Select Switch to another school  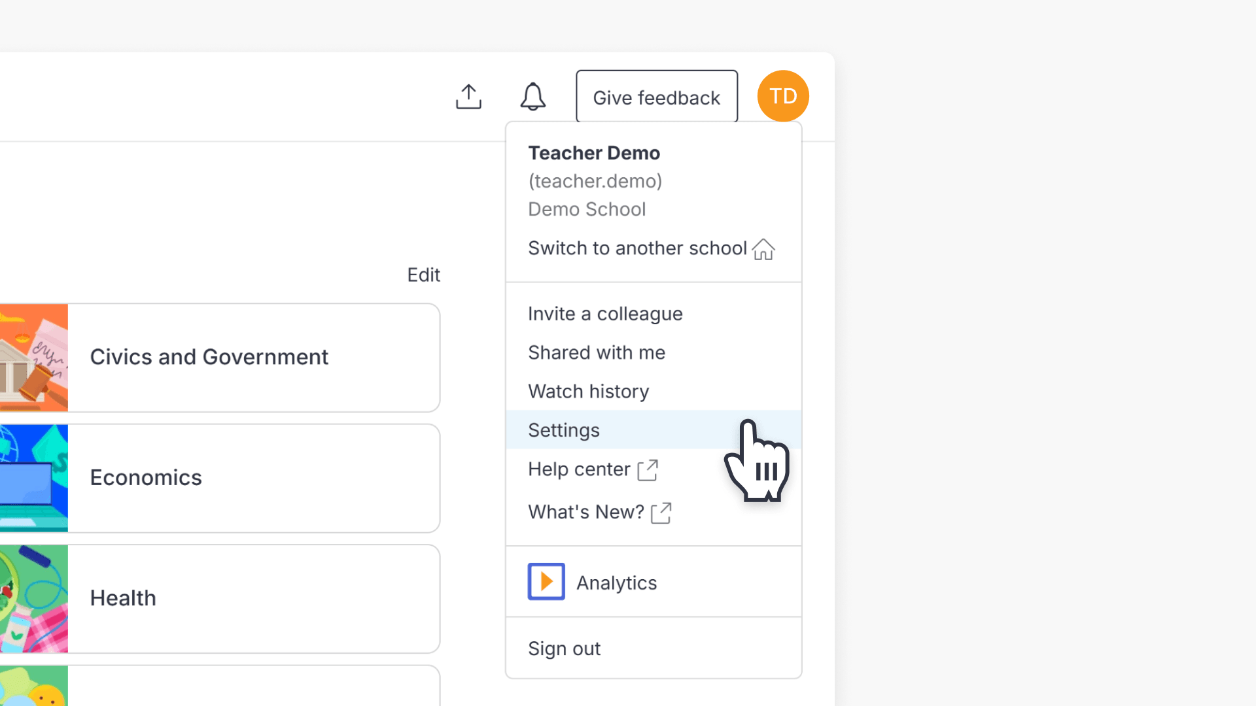[637, 248]
